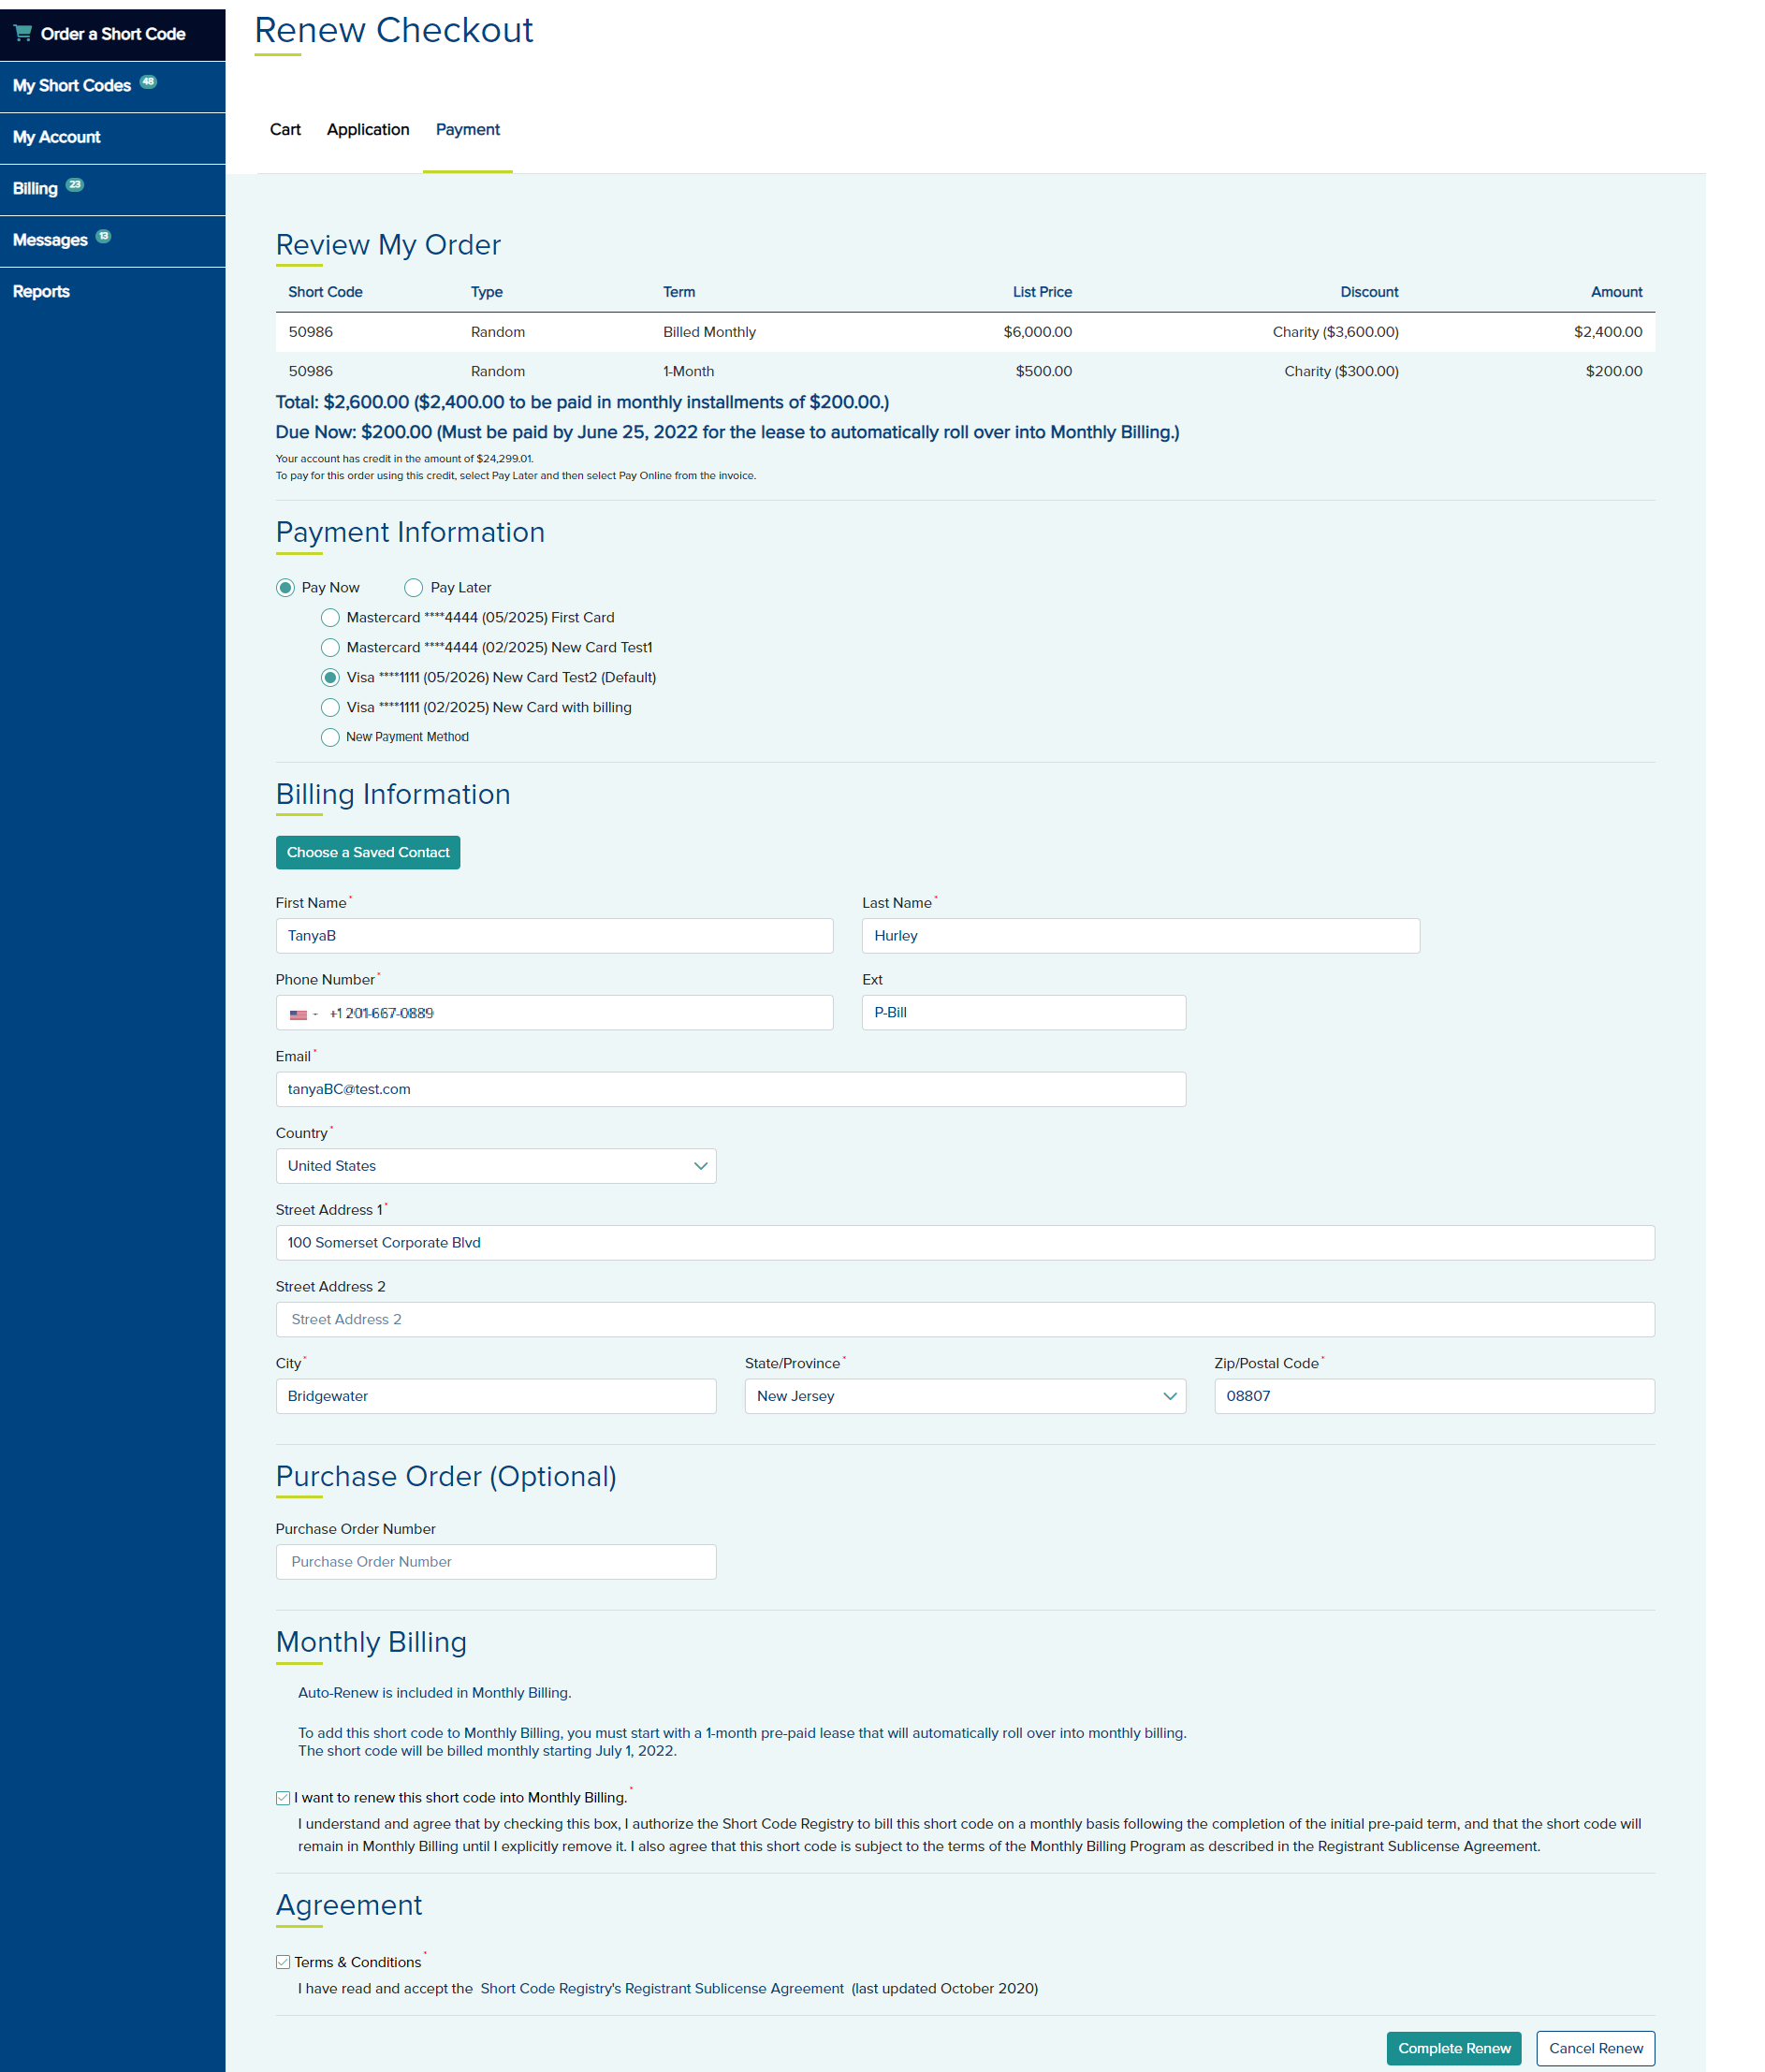Click the Messages count badge
Screen dimensions: 1765x2072
click(103, 237)
